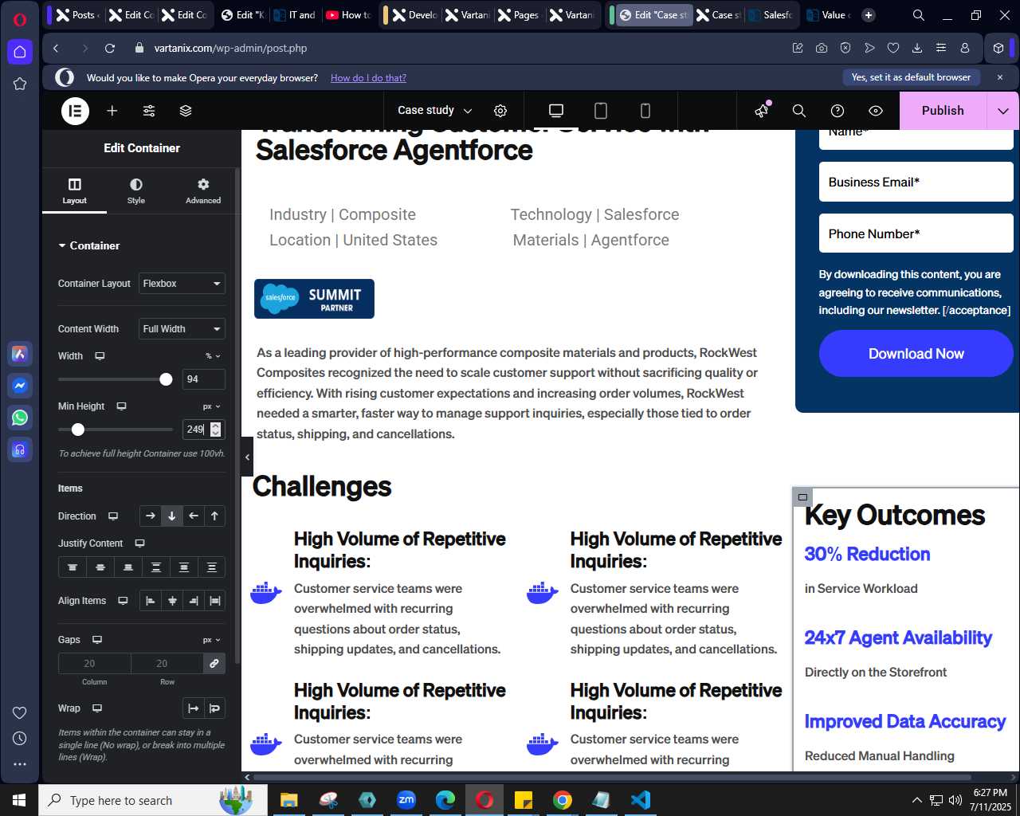This screenshot has height=816, width=1020.
Task: Preview changes with eye icon
Action: click(876, 111)
